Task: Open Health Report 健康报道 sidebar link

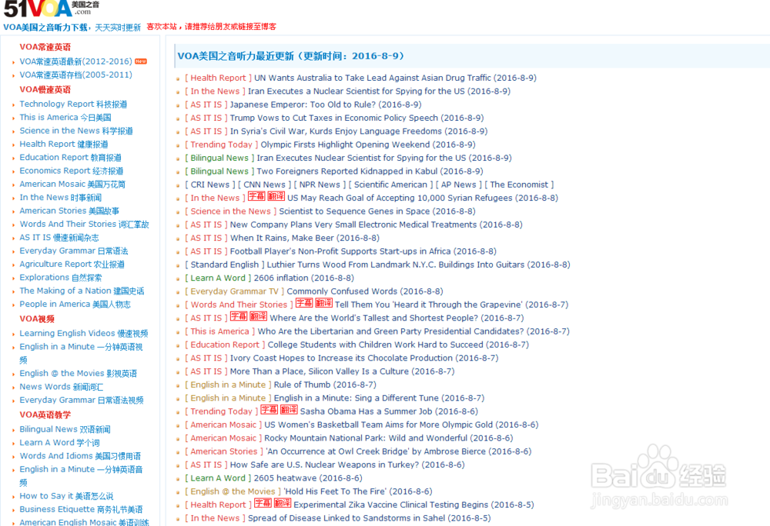Action: tap(64, 144)
